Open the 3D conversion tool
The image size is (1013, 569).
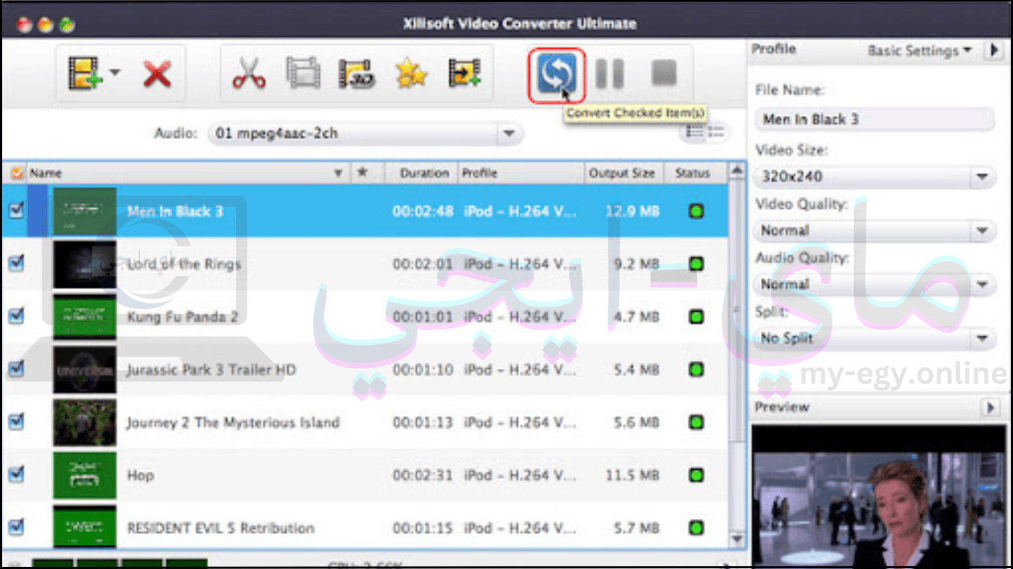coord(357,74)
